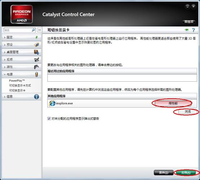Click the green pin icon in page header
The height and width of the screenshot is (180, 200).
click(x=187, y=30)
